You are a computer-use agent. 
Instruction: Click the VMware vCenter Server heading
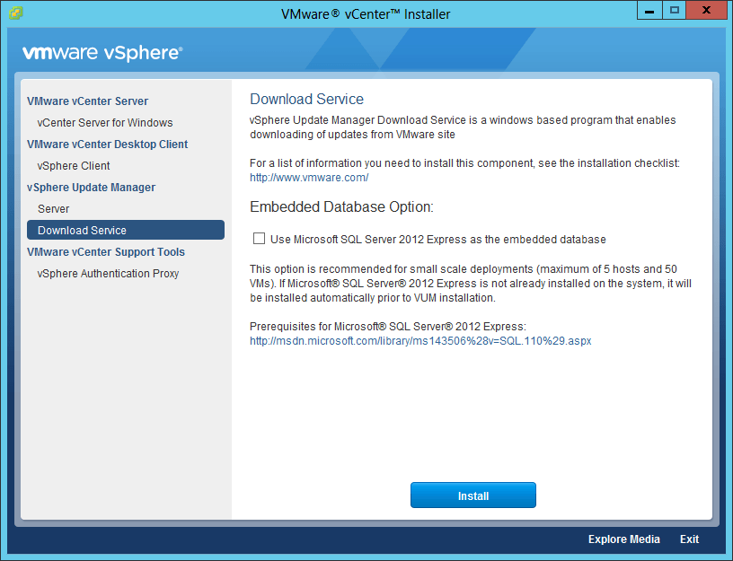point(87,101)
